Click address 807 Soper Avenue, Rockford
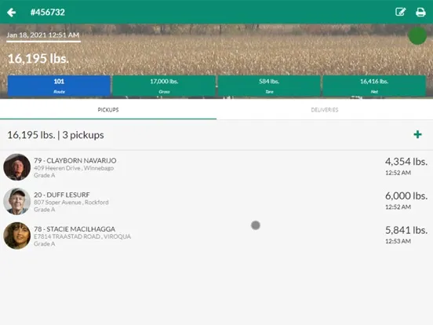The image size is (433, 325). (x=71, y=203)
